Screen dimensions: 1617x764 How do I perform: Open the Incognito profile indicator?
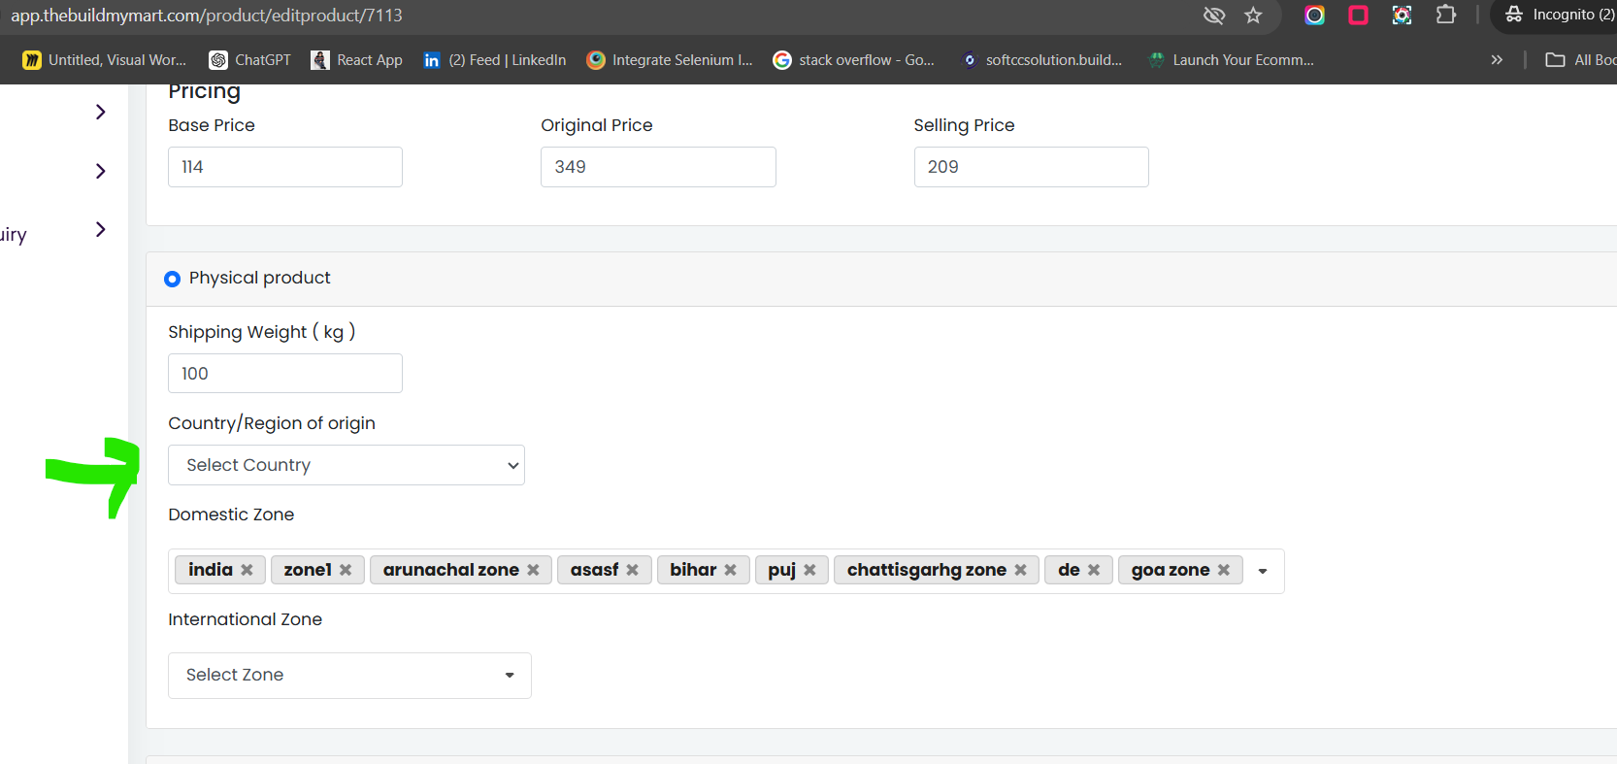pos(1558,15)
